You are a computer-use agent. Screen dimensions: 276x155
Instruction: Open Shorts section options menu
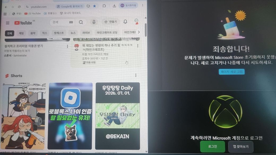point(136,75)
